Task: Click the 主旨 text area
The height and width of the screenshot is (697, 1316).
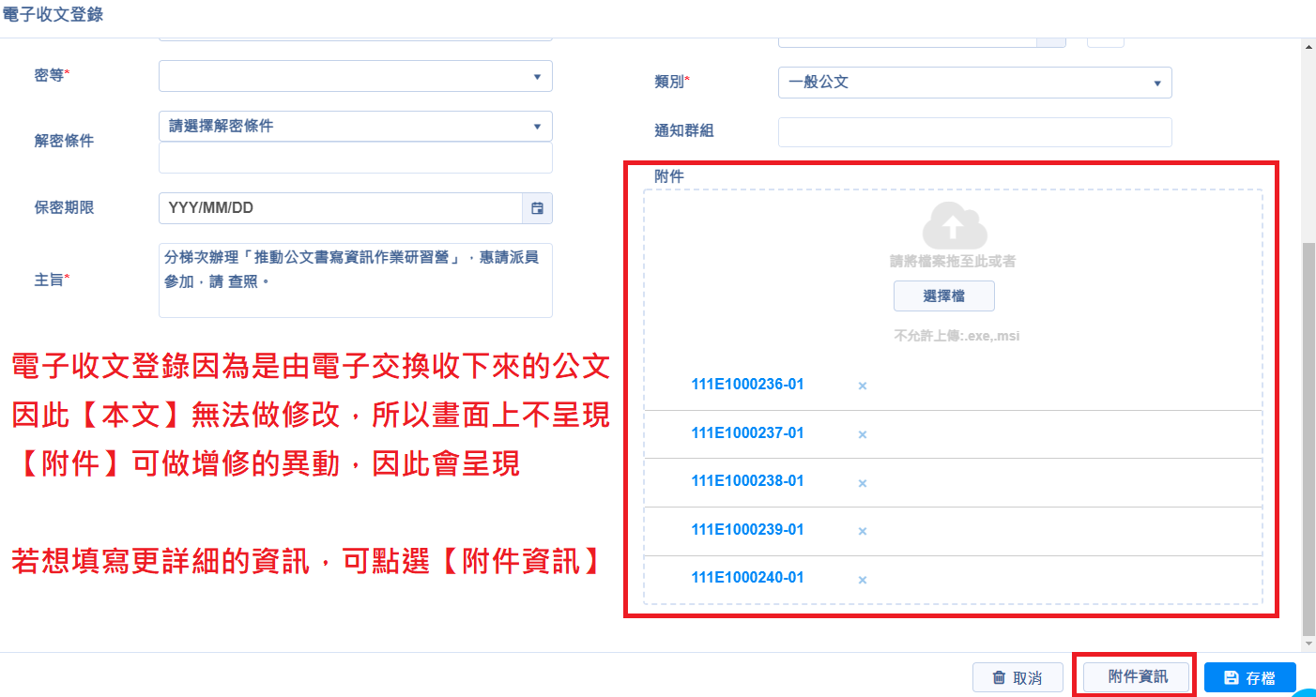Action: coord(356,280)
